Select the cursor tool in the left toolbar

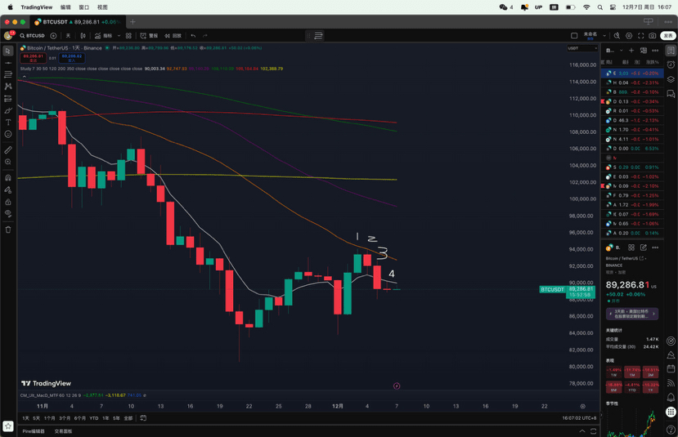pyautogui.click(x=8, y=51)
